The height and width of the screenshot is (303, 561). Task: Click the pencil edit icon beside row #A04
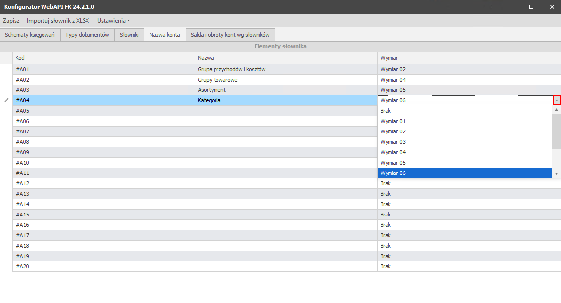[6, 100]
